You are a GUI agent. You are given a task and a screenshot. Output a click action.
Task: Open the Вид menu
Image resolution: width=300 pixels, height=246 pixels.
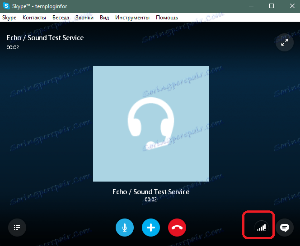pyautogui.click(x=104, y=18)
